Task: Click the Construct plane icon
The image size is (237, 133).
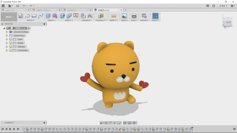Action: point(101,16)
